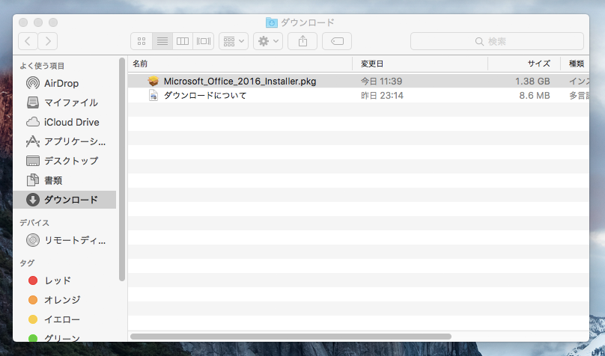Click the 1.38 GB size cell
Screen dimensions: 605x356
point(532,82)
